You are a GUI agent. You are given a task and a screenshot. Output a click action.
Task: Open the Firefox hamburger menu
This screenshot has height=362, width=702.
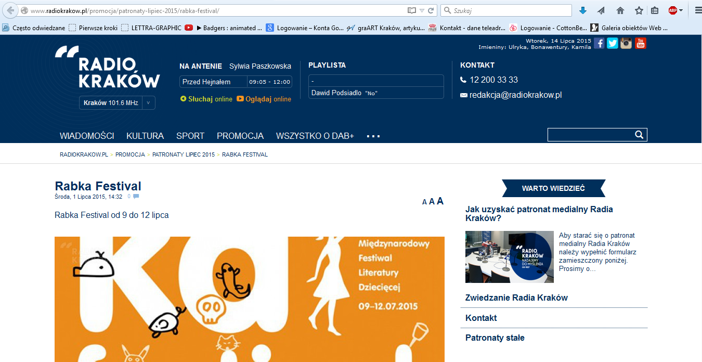(x=698, y=10)
